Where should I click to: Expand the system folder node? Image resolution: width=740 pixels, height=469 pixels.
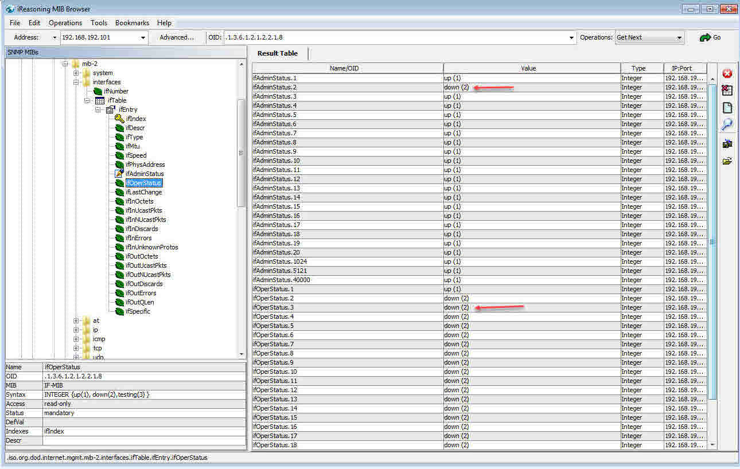point(76,73)
